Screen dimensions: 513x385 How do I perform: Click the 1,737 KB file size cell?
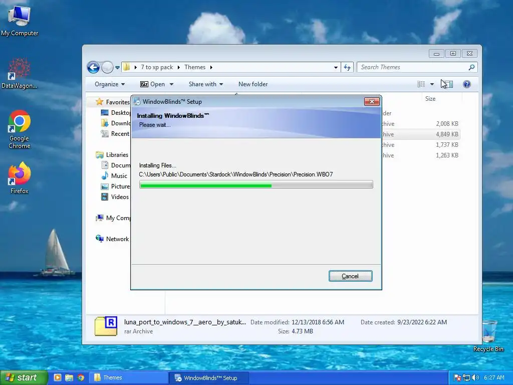coord(447,145)
